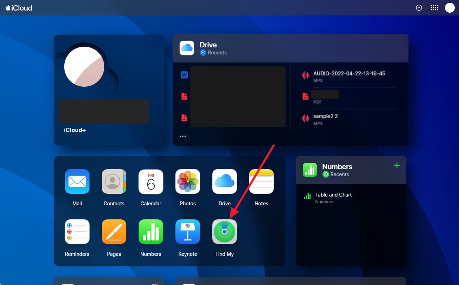Click the profile photo on account tile
The image size is (459, 285).
pos(84,67)
